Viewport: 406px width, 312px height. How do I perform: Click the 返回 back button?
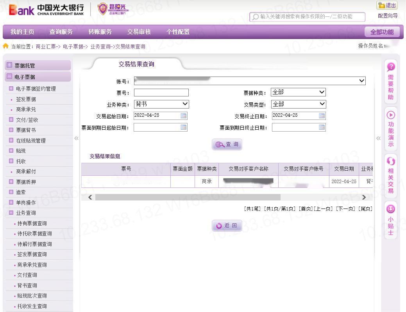pyautogui.click(x=227, y=226)
